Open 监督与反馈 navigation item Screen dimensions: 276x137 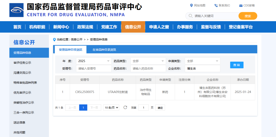pos(211,27)
